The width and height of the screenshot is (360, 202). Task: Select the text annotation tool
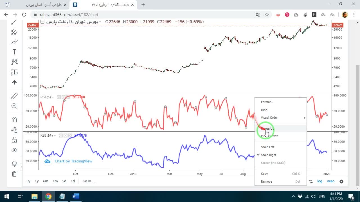pos(14,52)
